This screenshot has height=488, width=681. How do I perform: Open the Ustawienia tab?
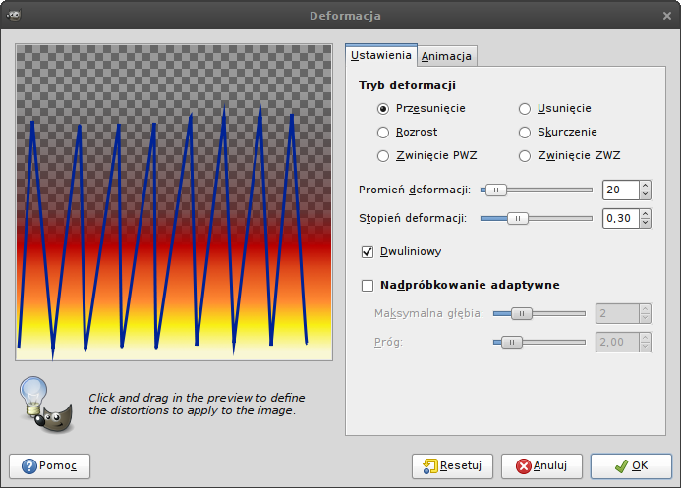coord(380,55)
